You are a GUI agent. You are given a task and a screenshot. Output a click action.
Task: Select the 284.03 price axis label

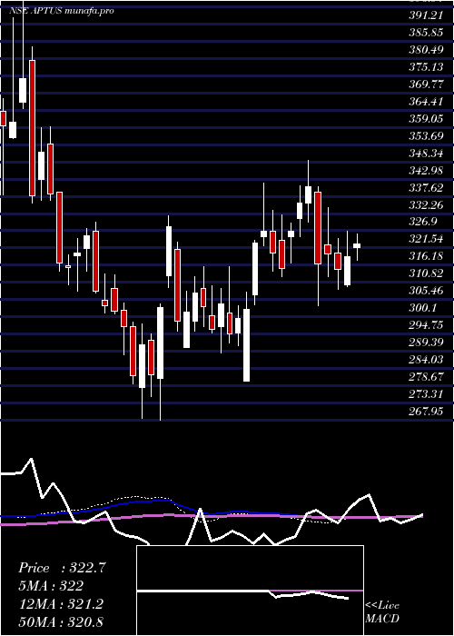click(x=426, y=360)
